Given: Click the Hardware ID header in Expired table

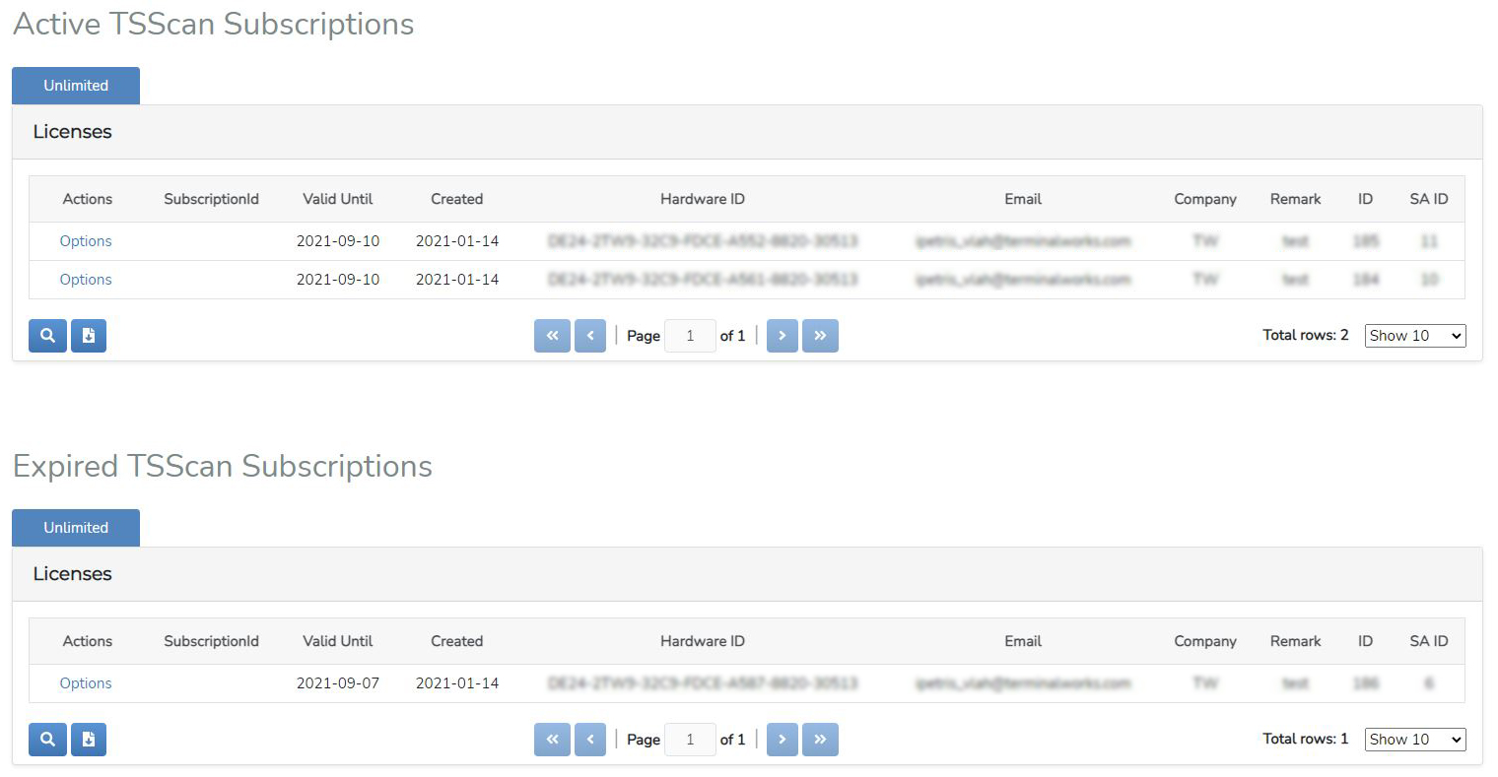Looking at the screenshot, I should coord(703,641).
